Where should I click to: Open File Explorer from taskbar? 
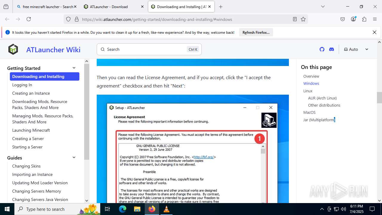[137, 209]
